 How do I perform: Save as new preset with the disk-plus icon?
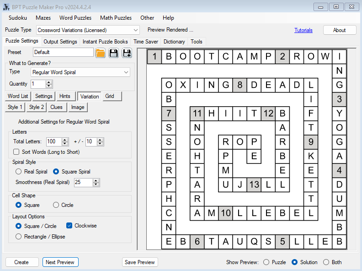pos(127,53)
